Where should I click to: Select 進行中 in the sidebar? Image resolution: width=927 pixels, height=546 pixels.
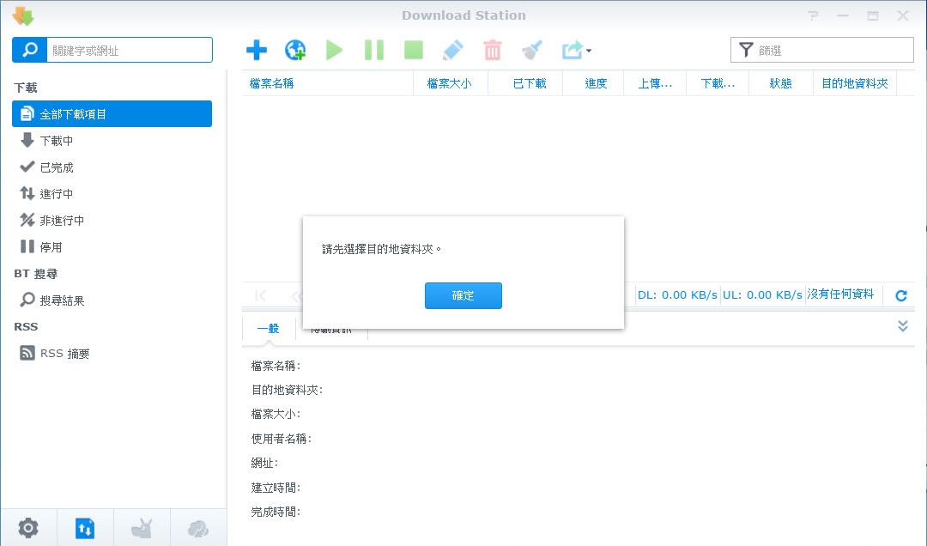tap(112, 194)
